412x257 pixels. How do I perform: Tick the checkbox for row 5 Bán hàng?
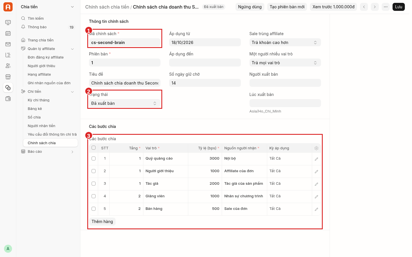[x=94, y=209]
